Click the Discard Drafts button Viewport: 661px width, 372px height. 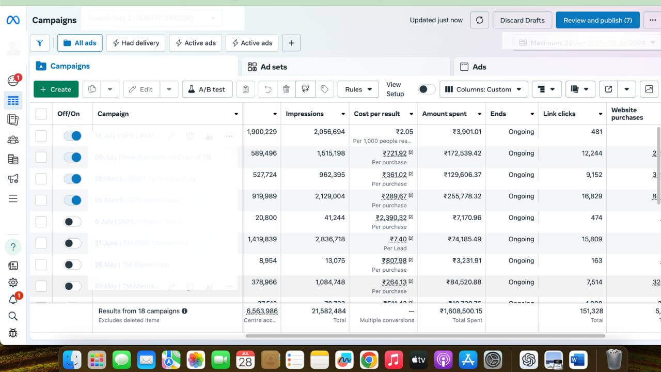[522, 20]
